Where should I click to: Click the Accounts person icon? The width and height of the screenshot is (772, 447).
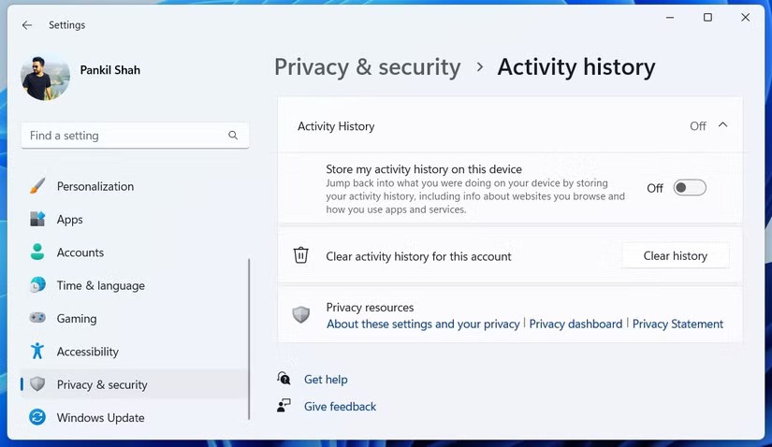click(x=37, y=252)
